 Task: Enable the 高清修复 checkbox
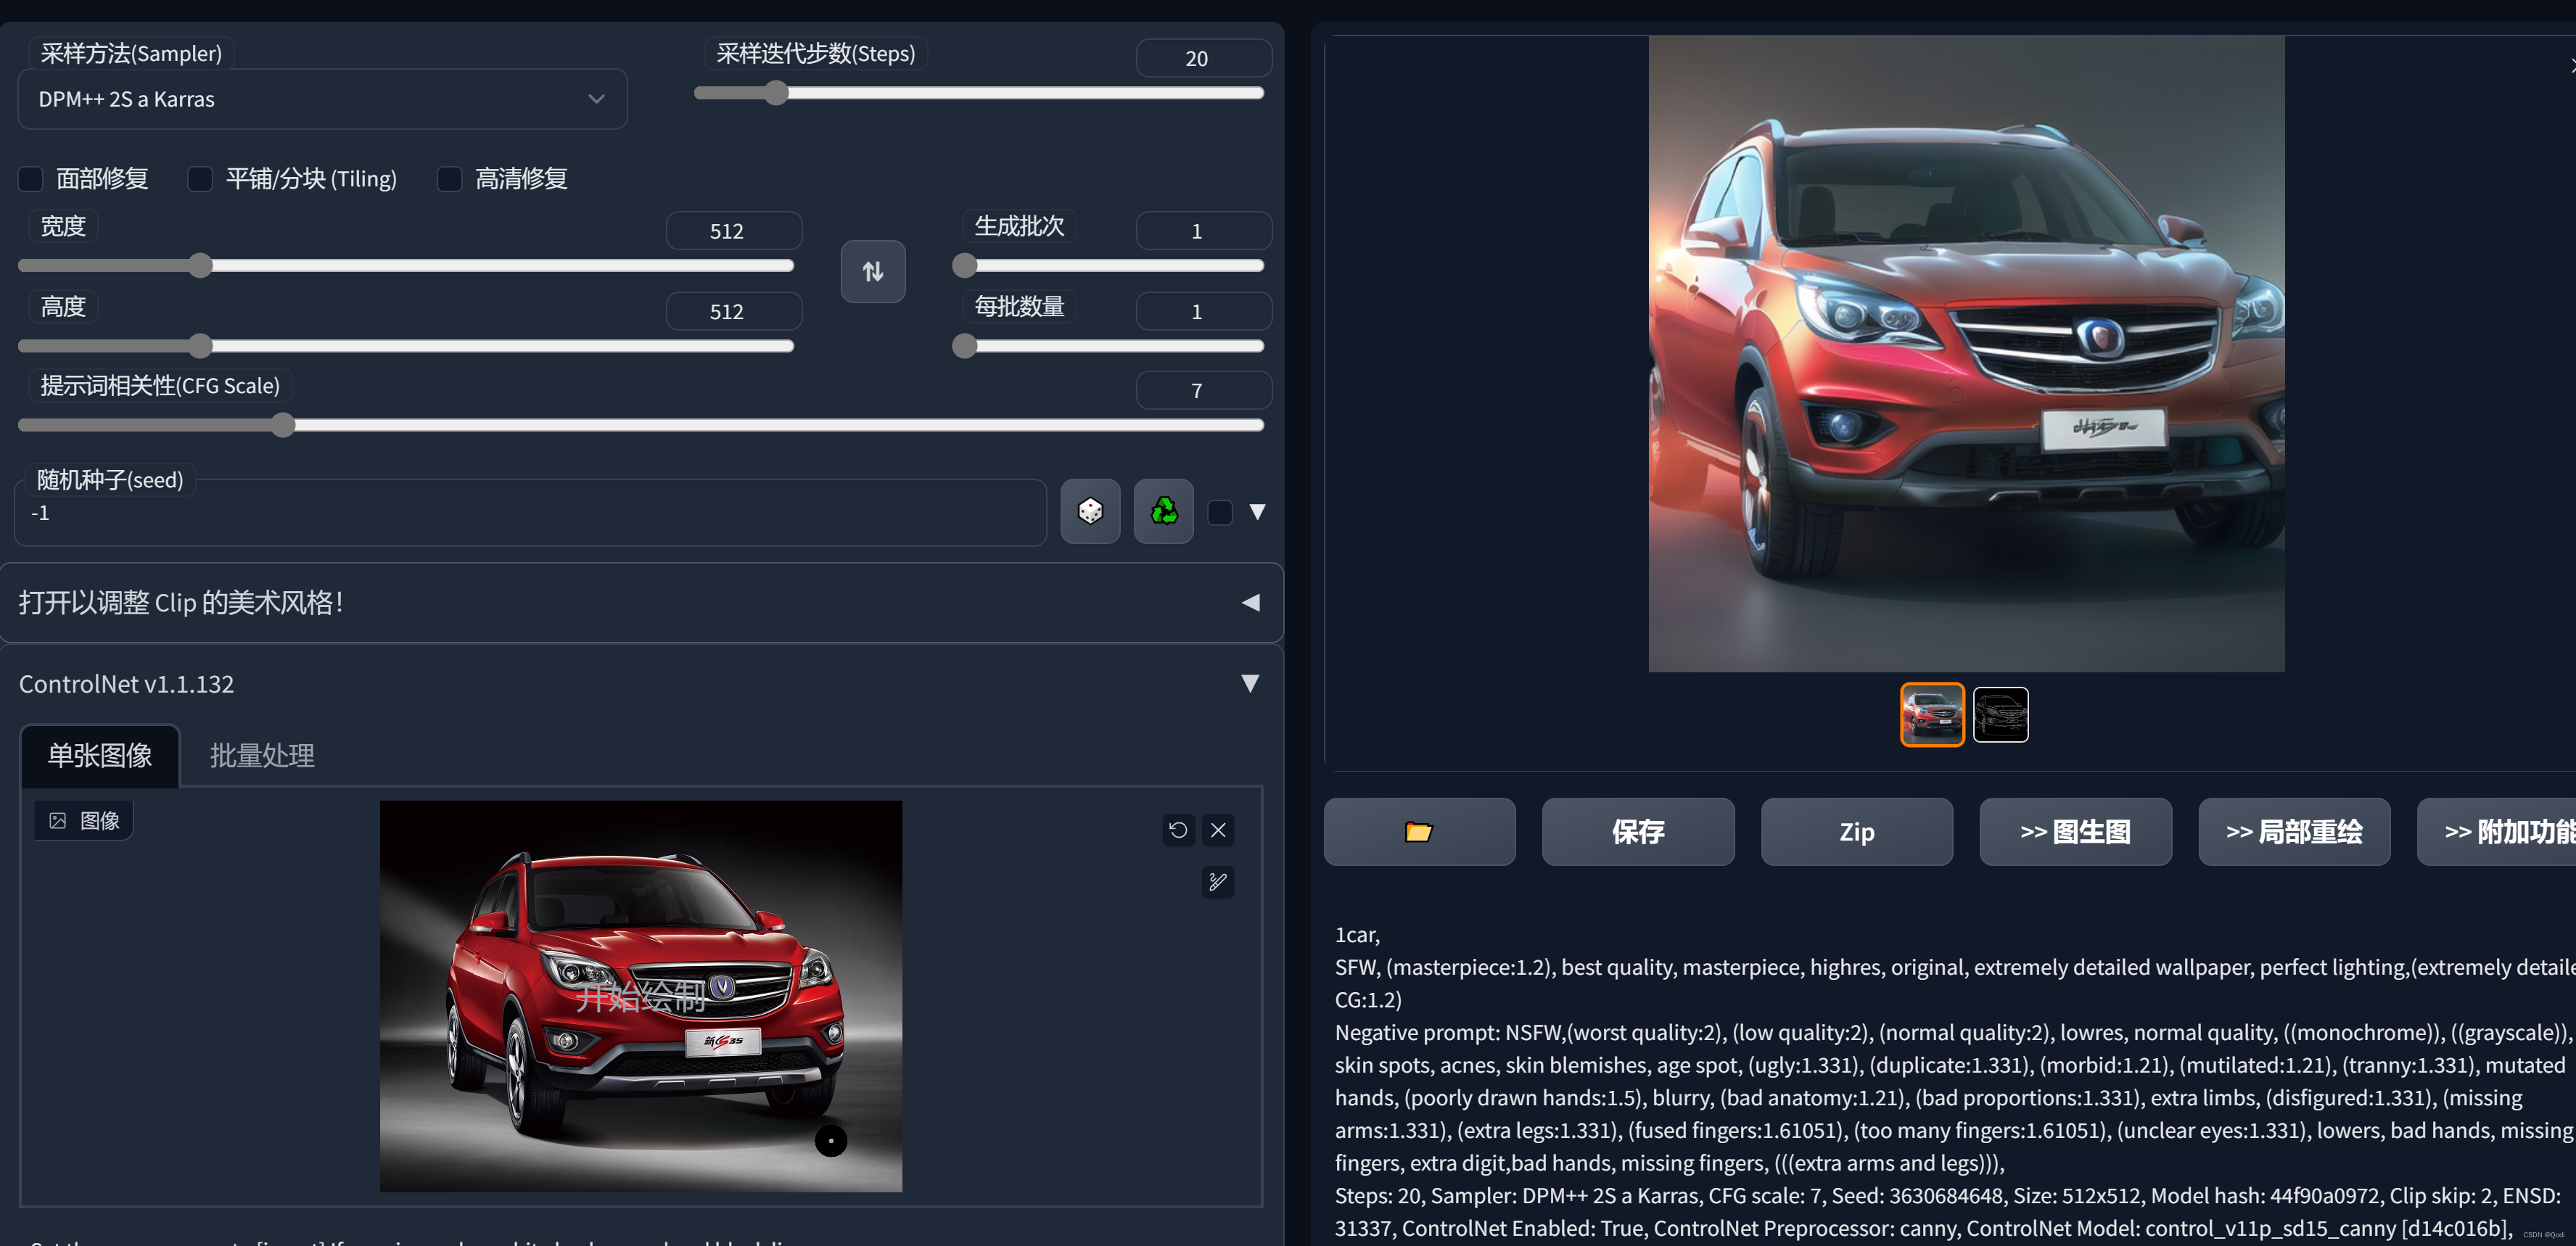(x=450, y=179)
